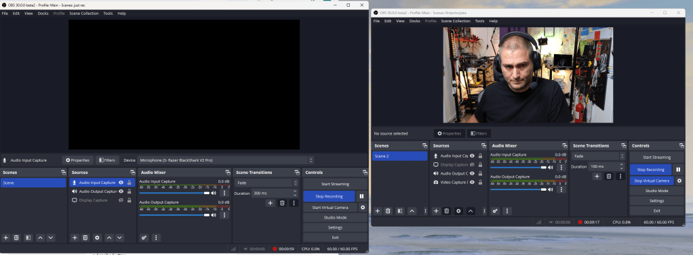This screenshot has width=693, height=255.
Task: Mute Audio Output Capture in left mixer
Action: click(x=214, y=215)
